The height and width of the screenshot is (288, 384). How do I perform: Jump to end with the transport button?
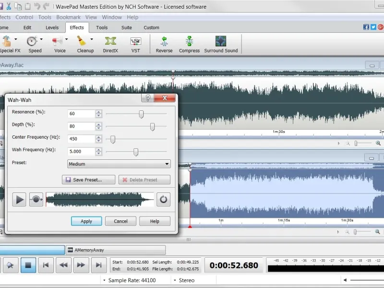click(98, 264)
